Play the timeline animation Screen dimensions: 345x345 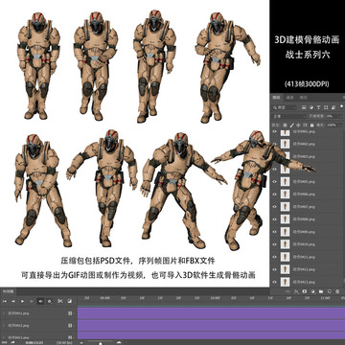[22, 301]
